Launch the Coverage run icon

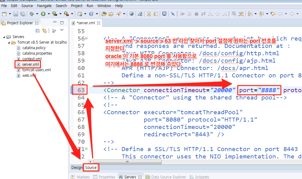pyautogui.click(x=55, y=14)
